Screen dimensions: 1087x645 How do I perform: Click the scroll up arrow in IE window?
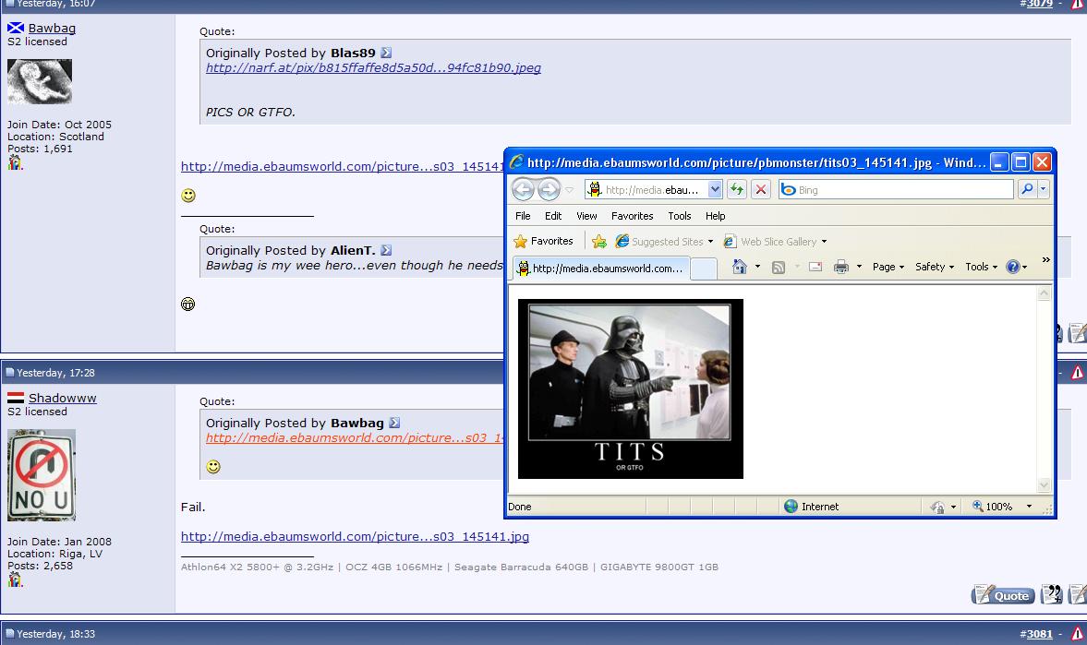(1044, 293)
